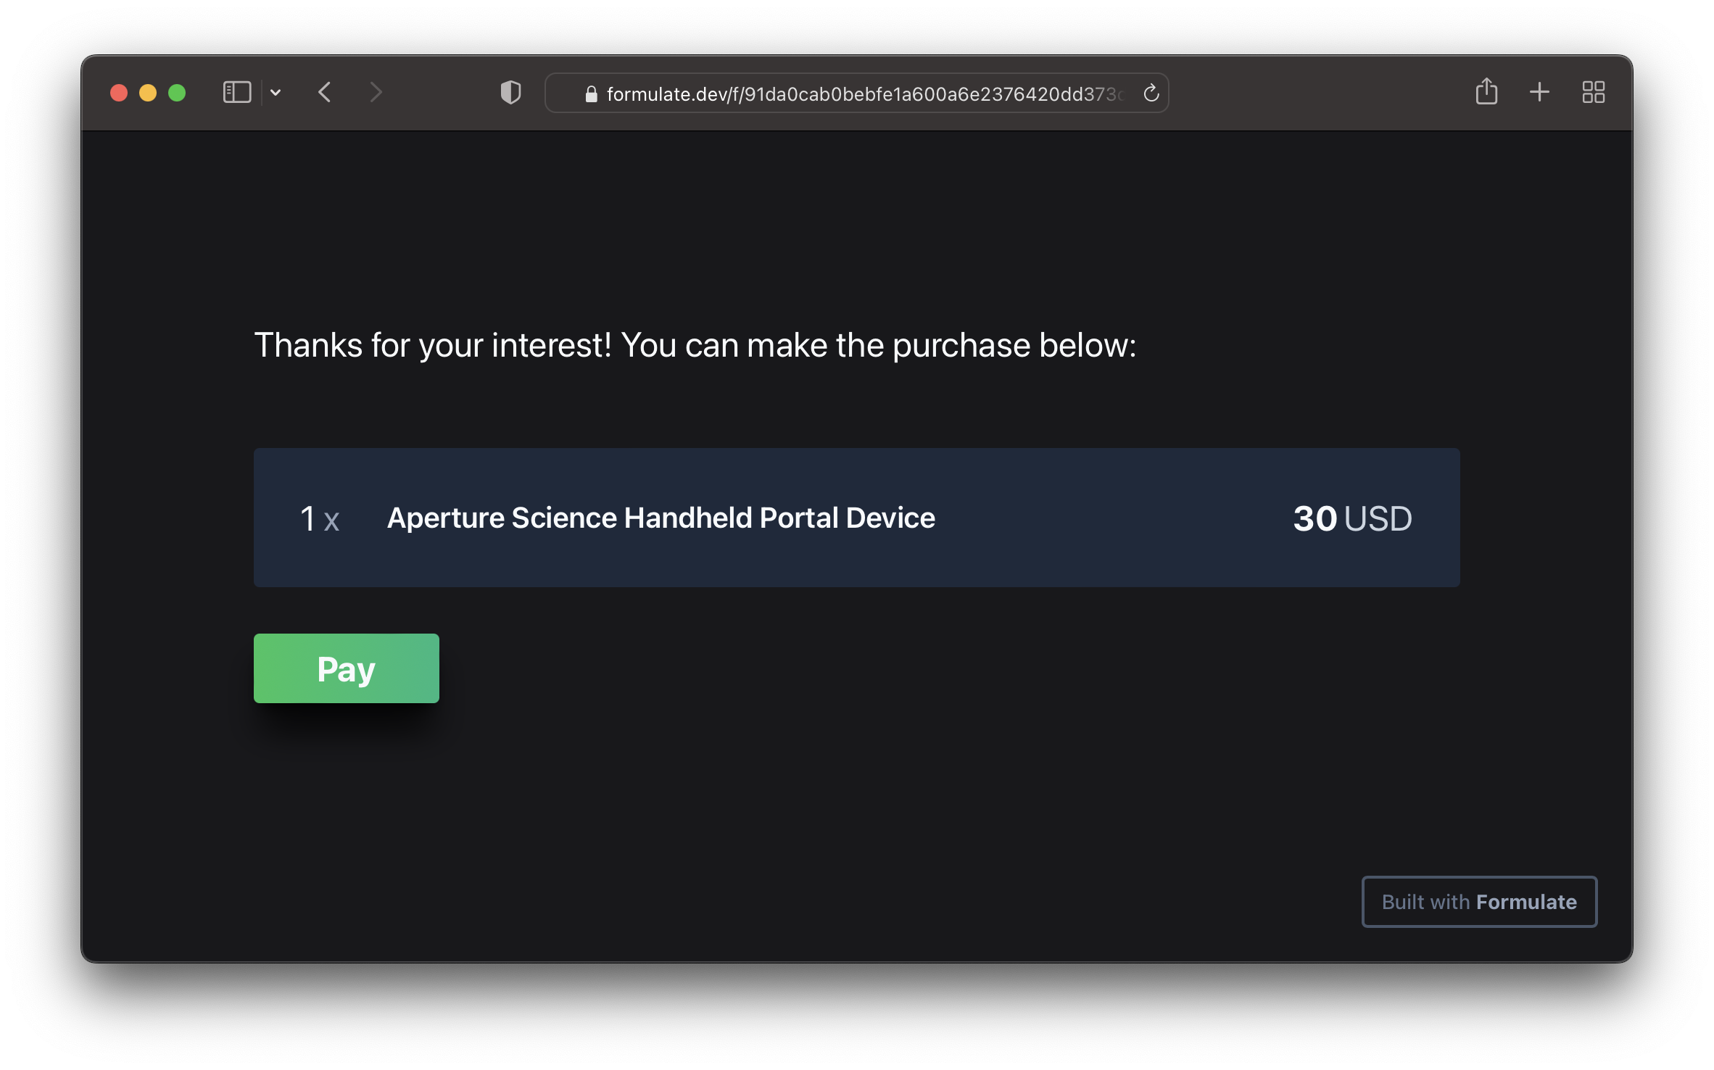Enter full screen with green button
The height and width of the screenshot is (1070, 1714).
click(x=177, y=93)
